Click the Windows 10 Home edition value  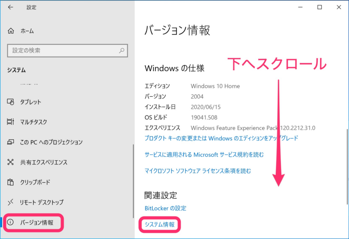(215, 86)
